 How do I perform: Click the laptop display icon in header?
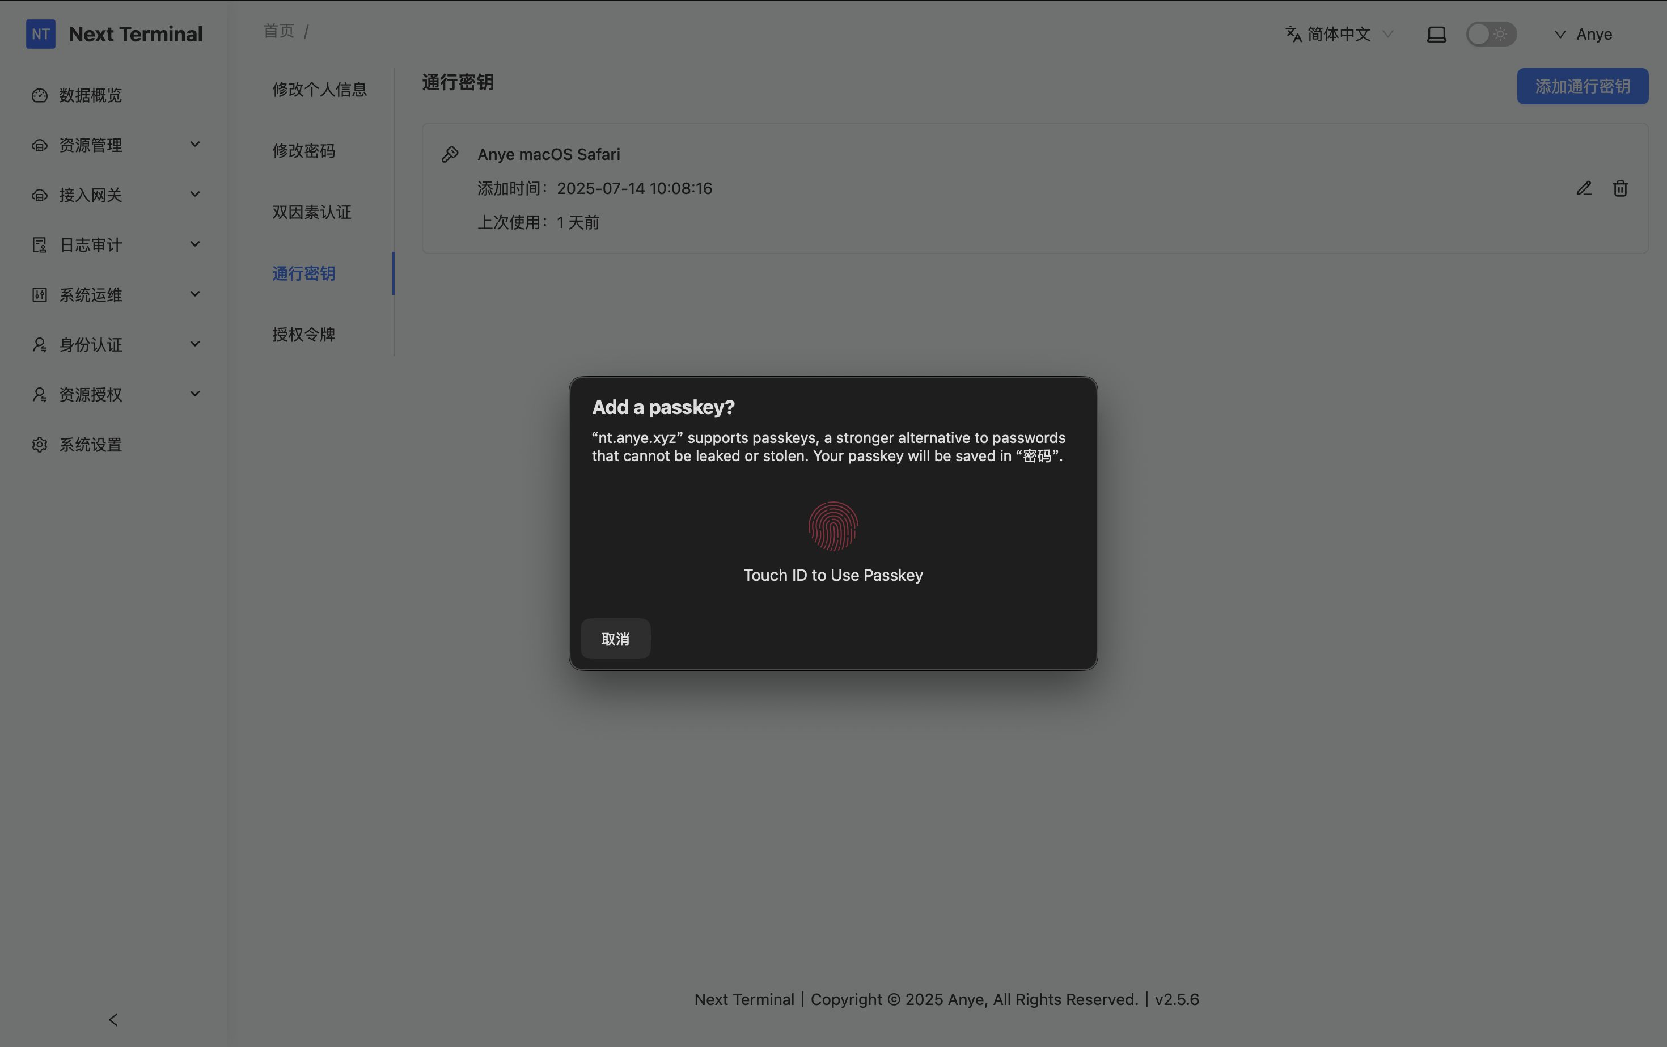coord(1436,34)
